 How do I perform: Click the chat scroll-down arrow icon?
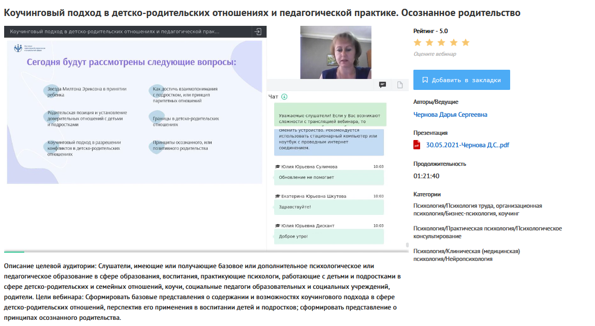click(284, 97)
